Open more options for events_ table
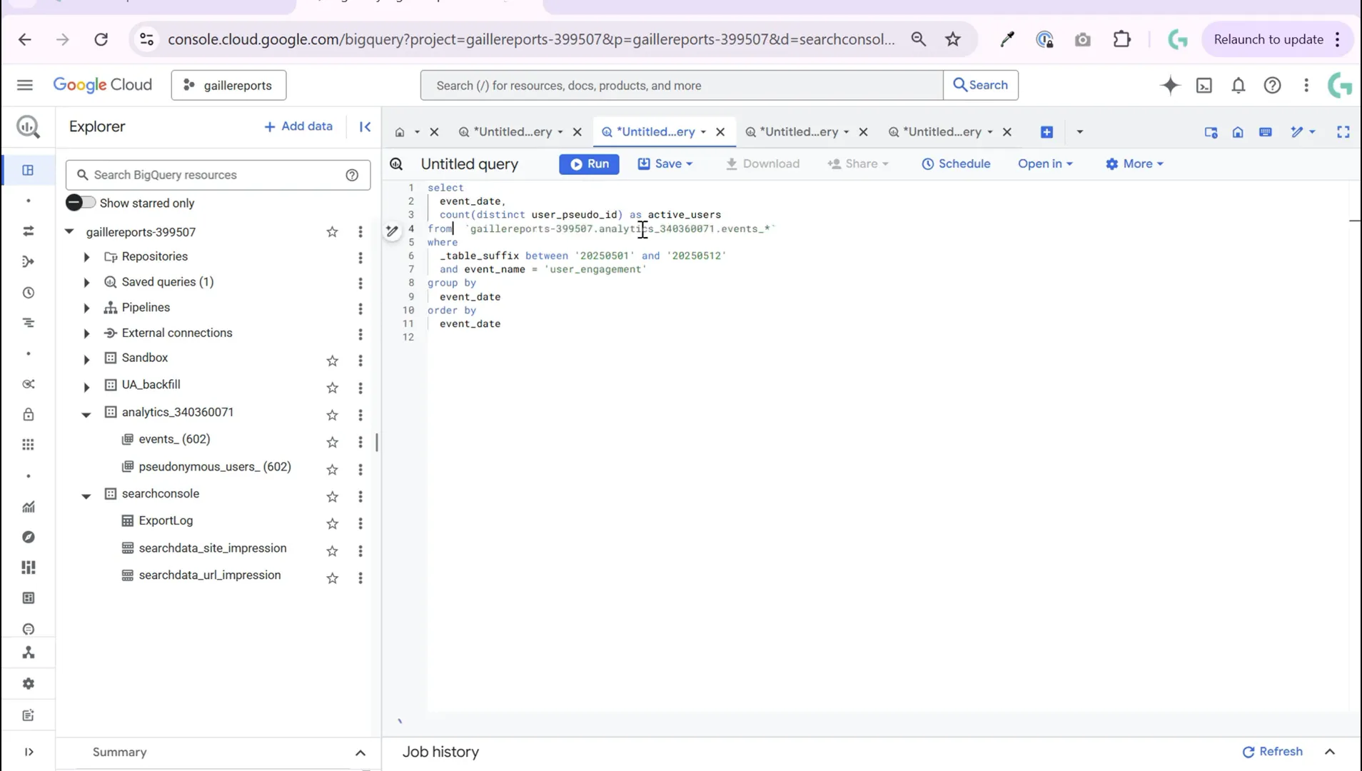The image size is (1362, 771). pyautogui.click(x=360, y=442)
